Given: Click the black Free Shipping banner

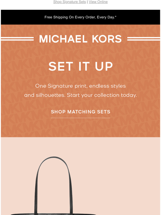Looking at the screenshot, I should (80, 17).
